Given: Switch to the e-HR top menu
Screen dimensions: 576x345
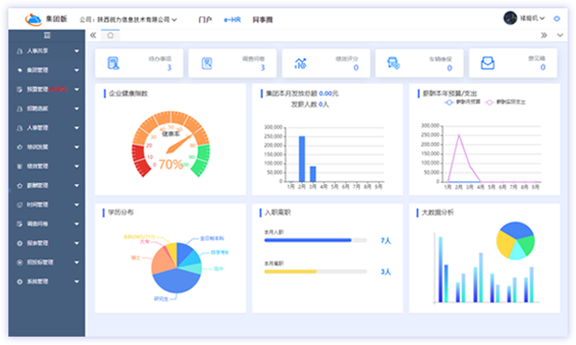Looking at the screenshot, I should pyautogui.click(x=232, y=20).
